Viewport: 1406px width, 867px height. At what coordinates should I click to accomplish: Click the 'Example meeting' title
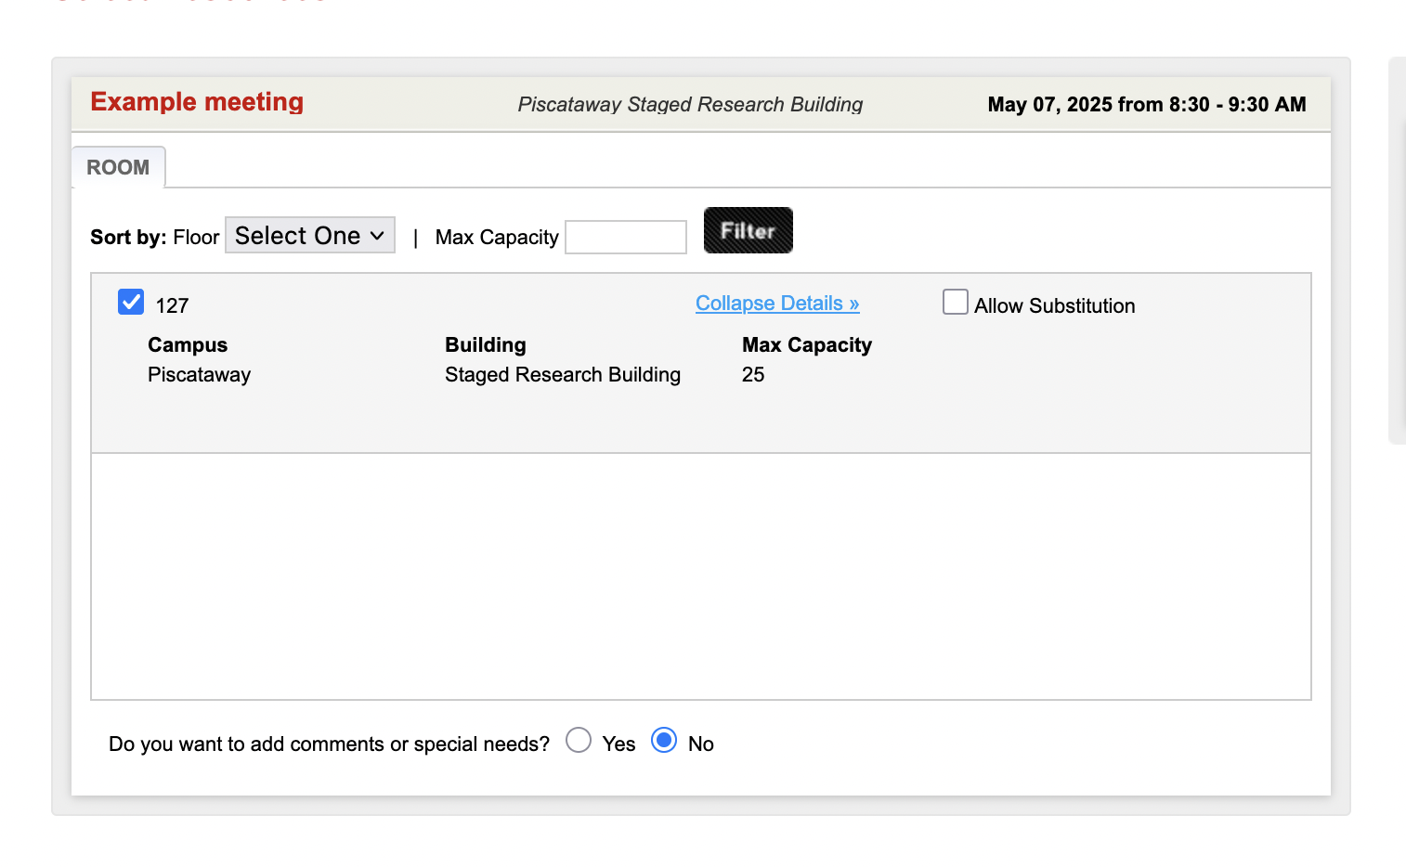pyautogui.click(x=197, y=102)
